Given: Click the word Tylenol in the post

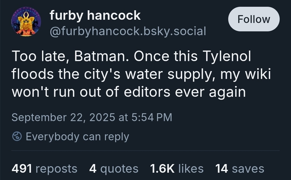Looking at the screenshot, I should [x=227, y=56].
